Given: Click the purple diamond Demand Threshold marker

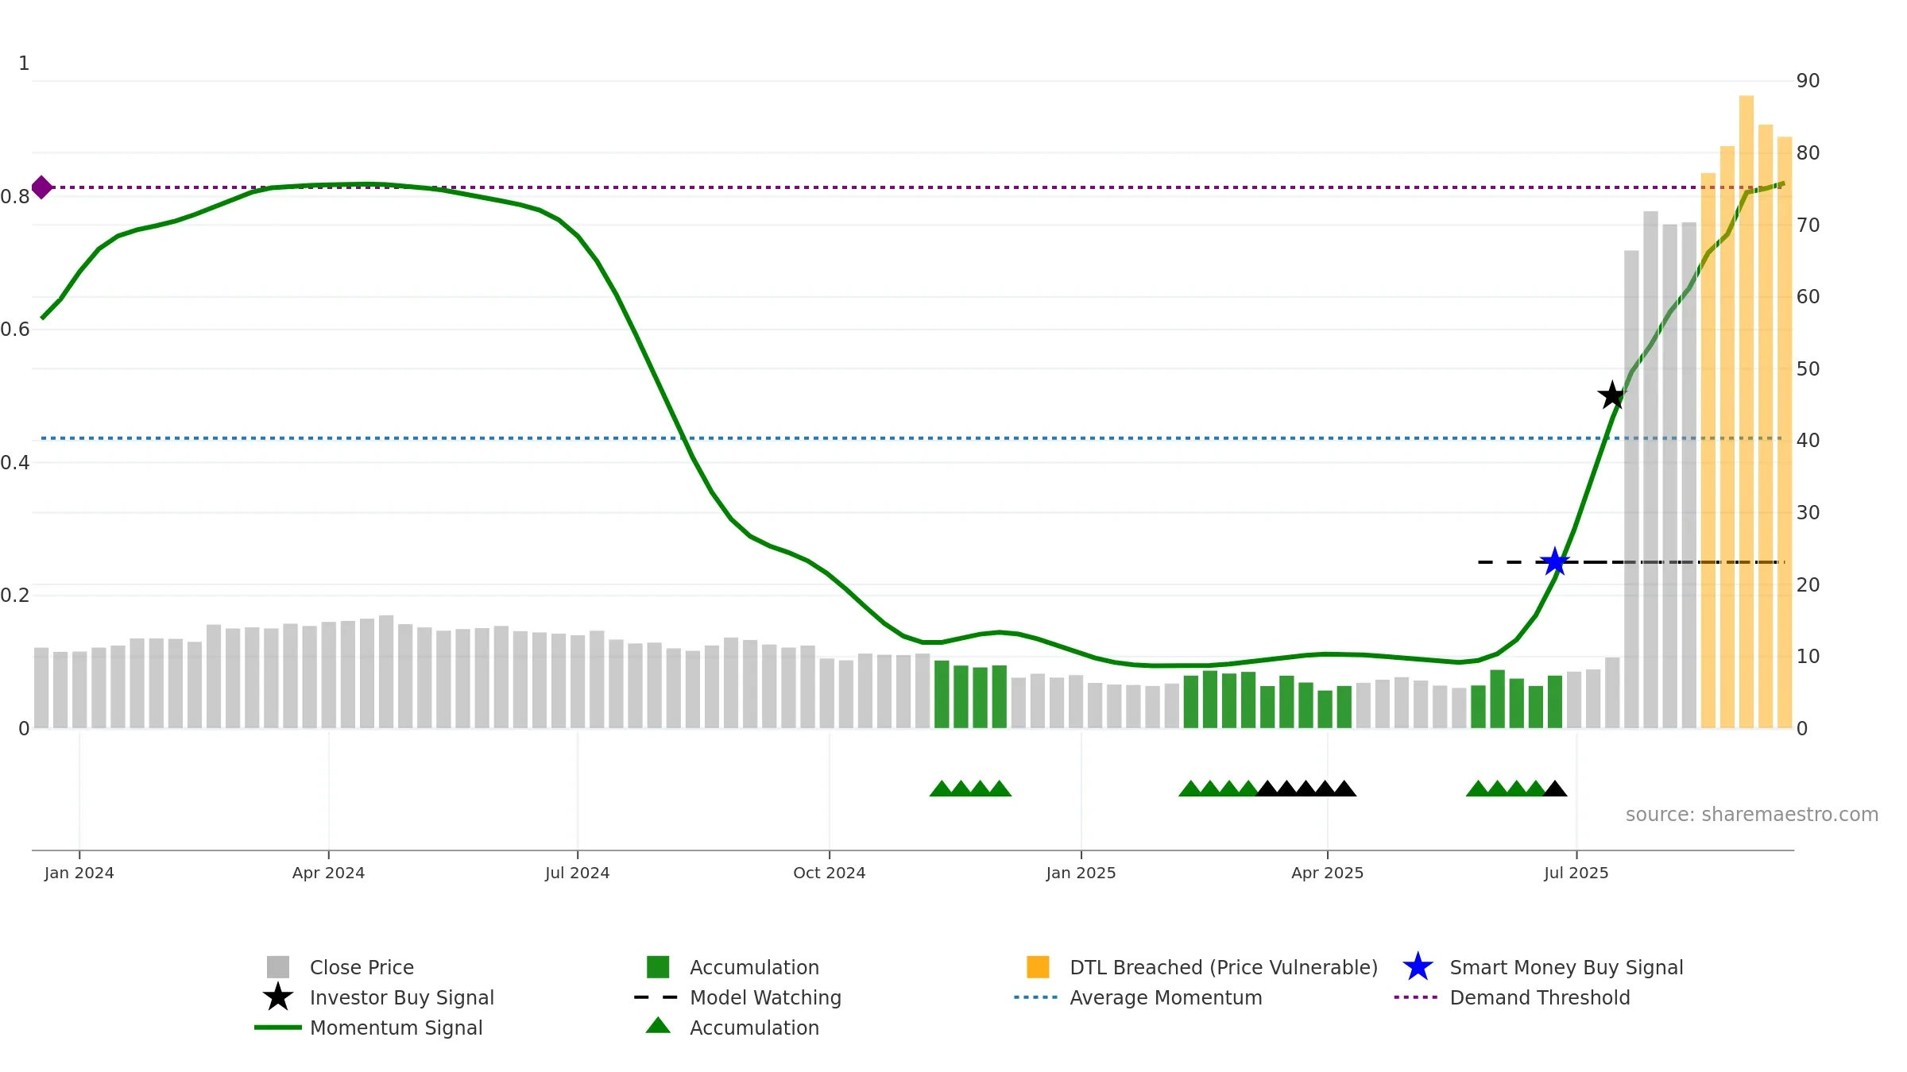Looking at the screenshot, I should 42,187.
